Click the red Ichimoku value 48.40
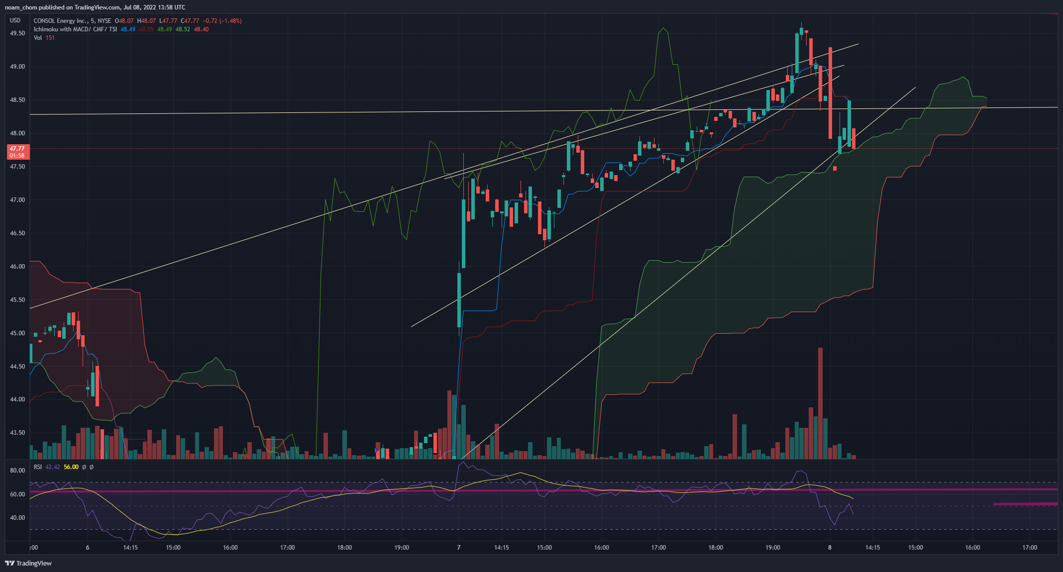Viewport: 1063px width, 572px height. [x=202, y=29]
